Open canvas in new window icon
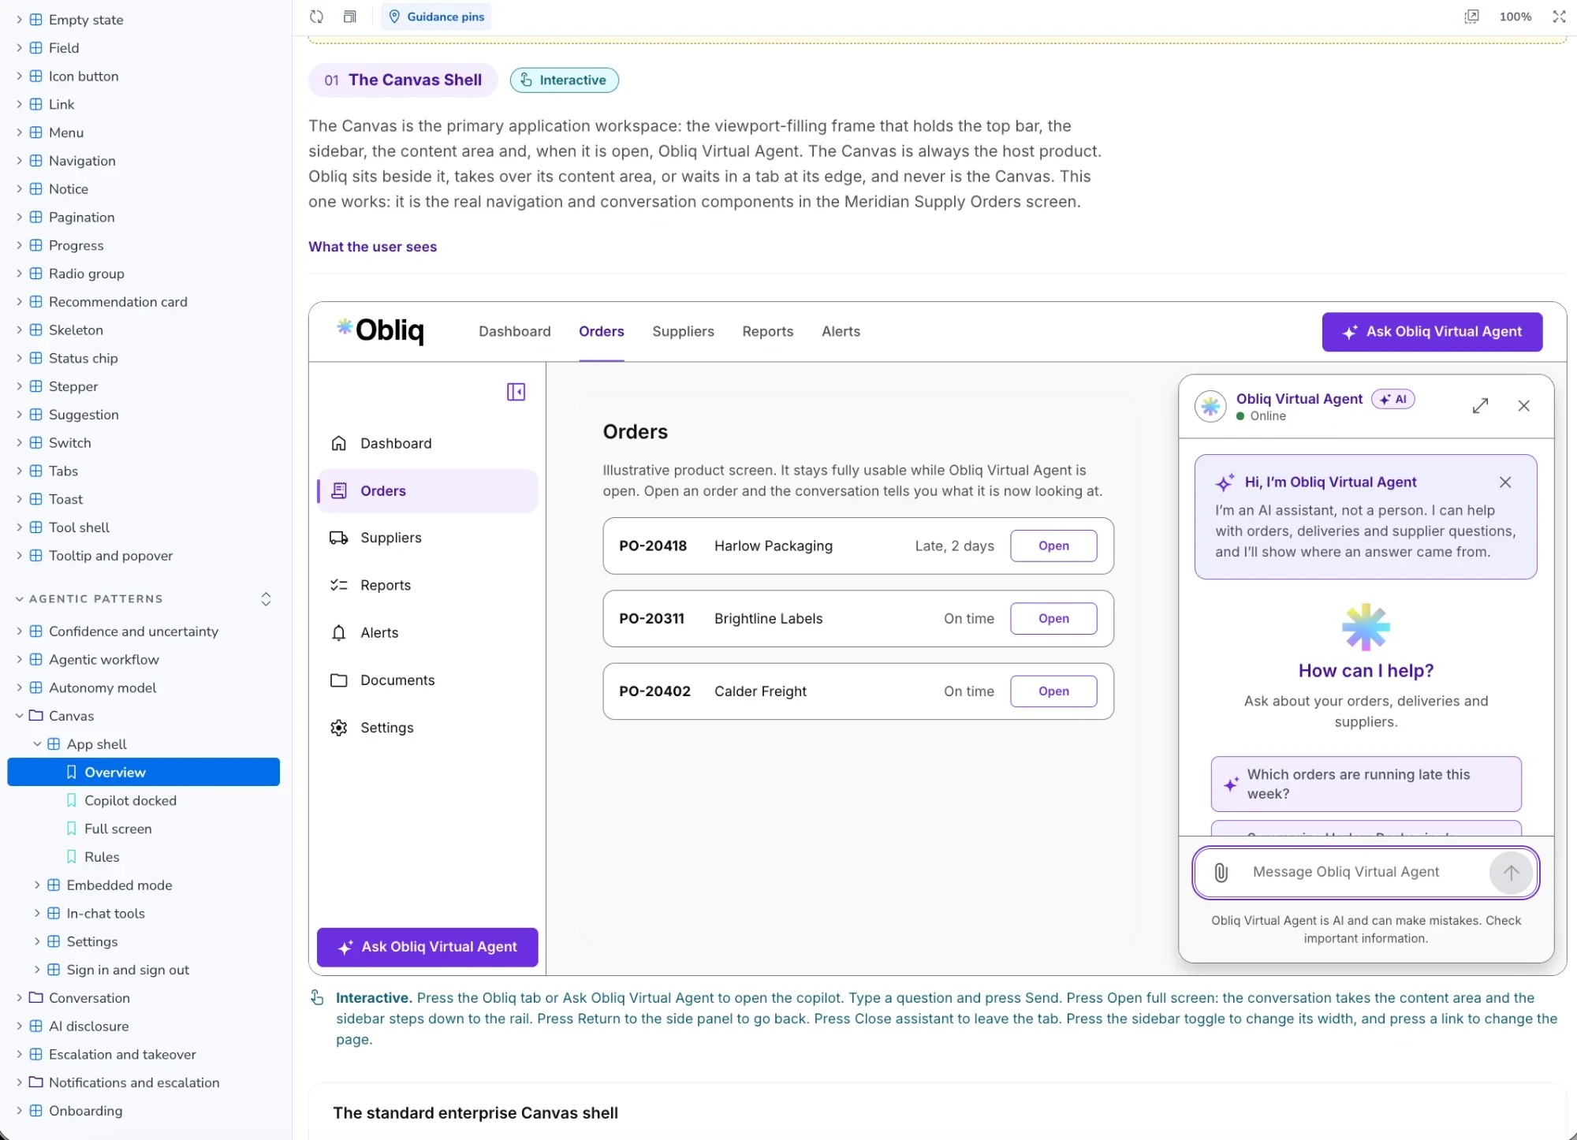Image resolution: width=1577 pixels, height=1140 pixels. 1471,17
